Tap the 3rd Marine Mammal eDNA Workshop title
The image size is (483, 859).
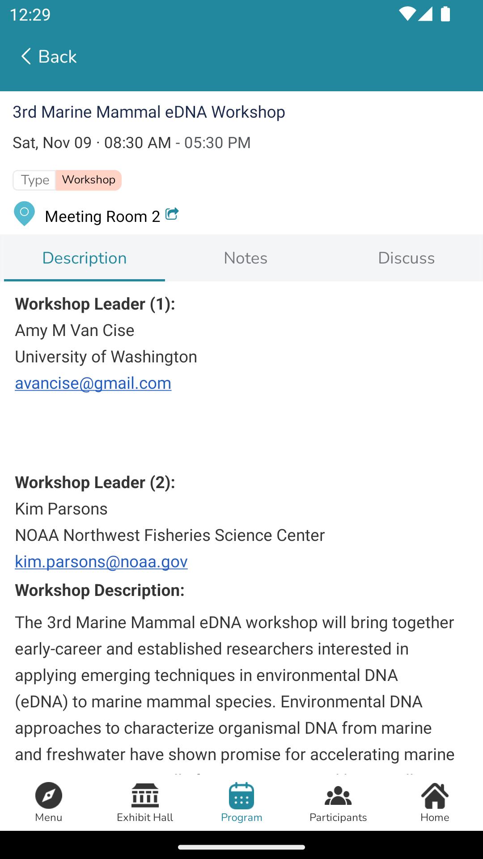(149, 112)
